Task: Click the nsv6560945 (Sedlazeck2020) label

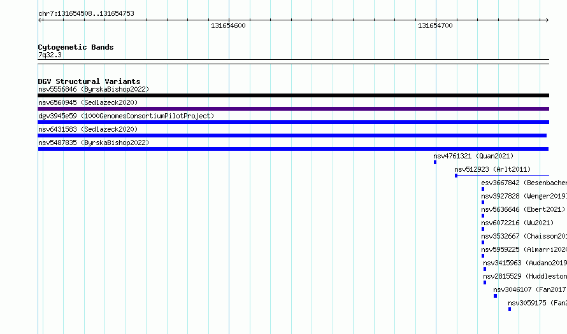Action: (x=88, y=102)
